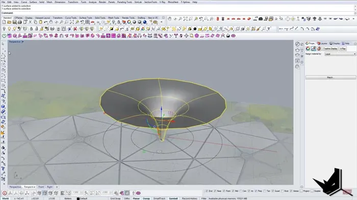Open the Assign material by dropdown
Viewport: 357px width, 200px height.
pos(340,54)
